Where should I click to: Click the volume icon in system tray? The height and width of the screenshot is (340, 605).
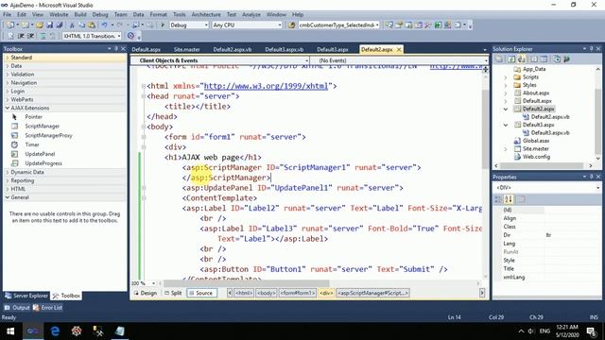(x=531, y=331)
